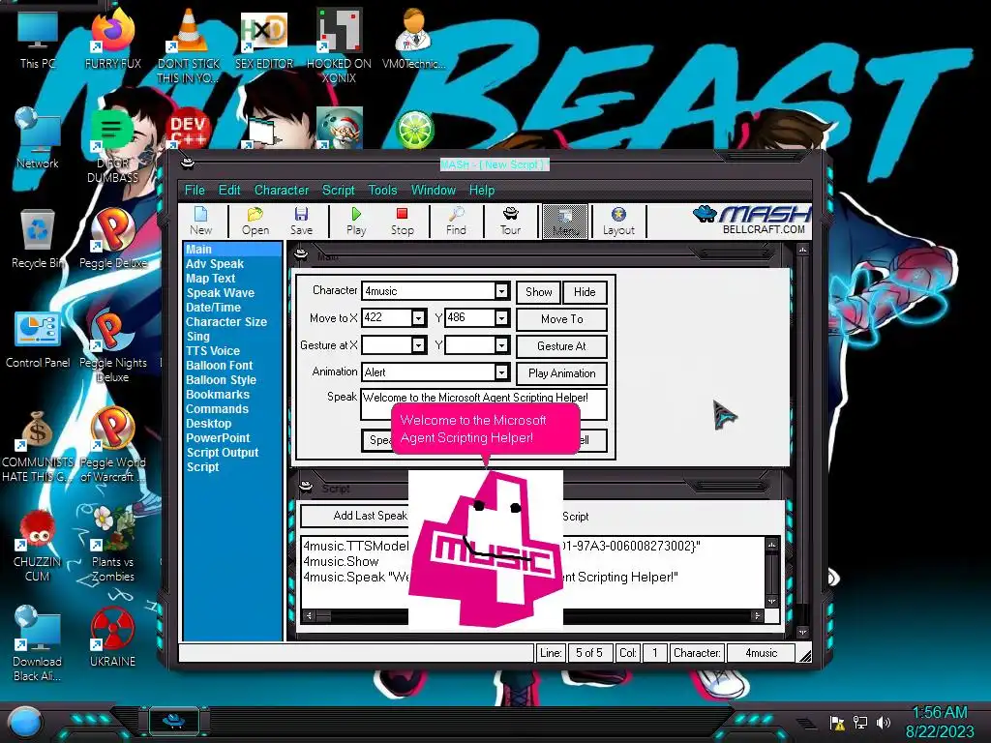The height and width of the screenshot is (743, 991).
Task: Click the MASH window title bar icon
Action: (187, 163)
